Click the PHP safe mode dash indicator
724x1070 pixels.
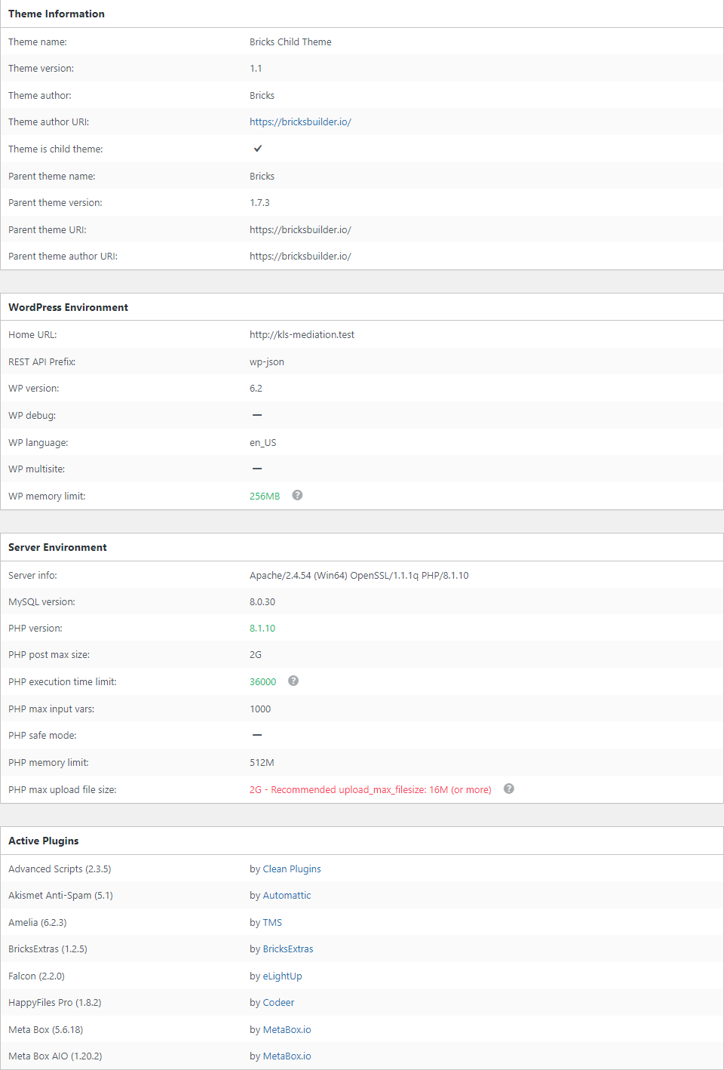click(257, 735)
